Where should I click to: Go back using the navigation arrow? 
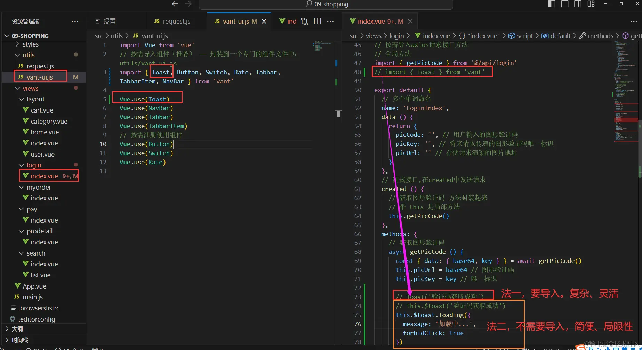(175, 4)
